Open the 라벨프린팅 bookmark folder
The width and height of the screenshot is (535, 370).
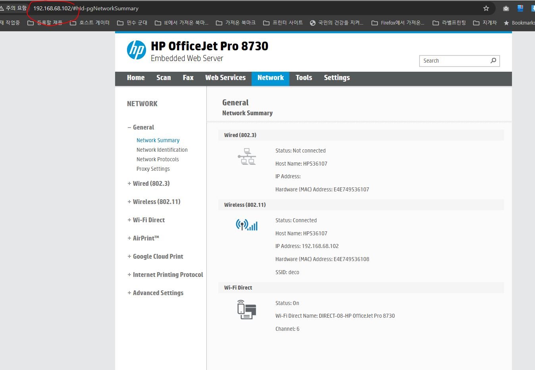(x=449, y=23)
